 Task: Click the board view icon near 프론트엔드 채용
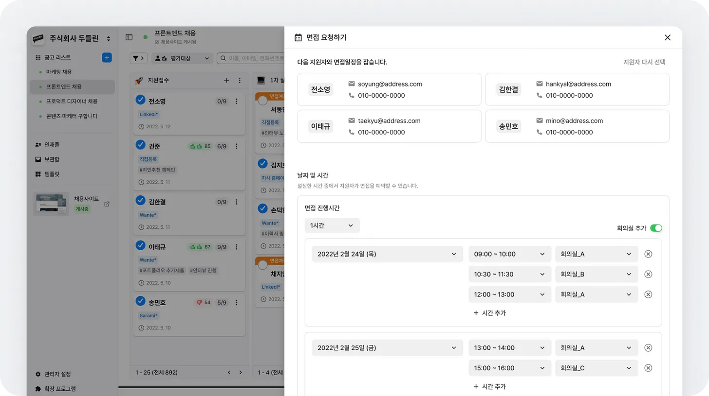129,37
